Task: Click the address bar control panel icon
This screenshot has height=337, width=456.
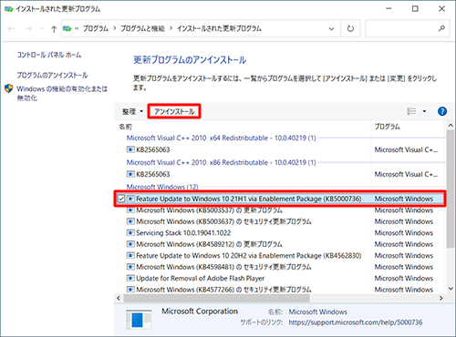Action: point(67,29)
